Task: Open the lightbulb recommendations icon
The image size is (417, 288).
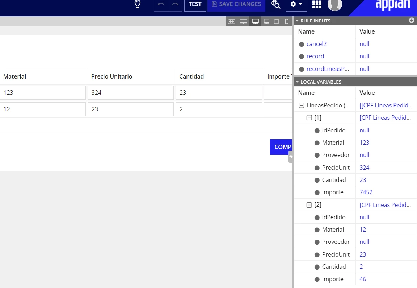Action: 138,4
